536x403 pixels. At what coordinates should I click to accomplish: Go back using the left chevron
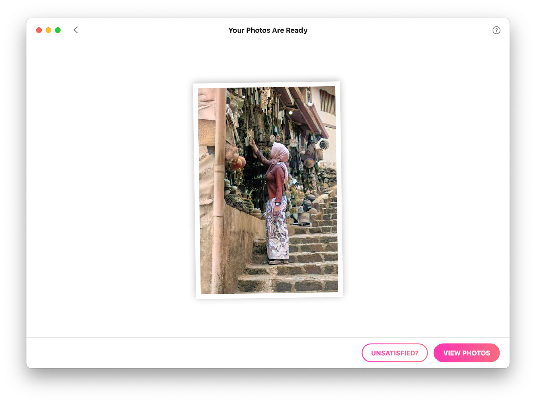click(76, 30)
